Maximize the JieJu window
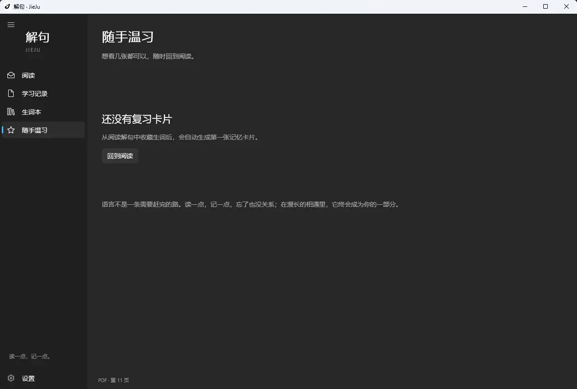This screenshot has height=389, width=577. 546,6
